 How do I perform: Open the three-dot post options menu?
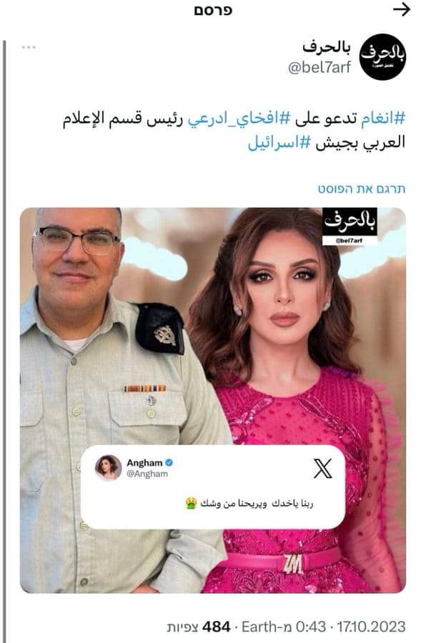pos(29,47)
